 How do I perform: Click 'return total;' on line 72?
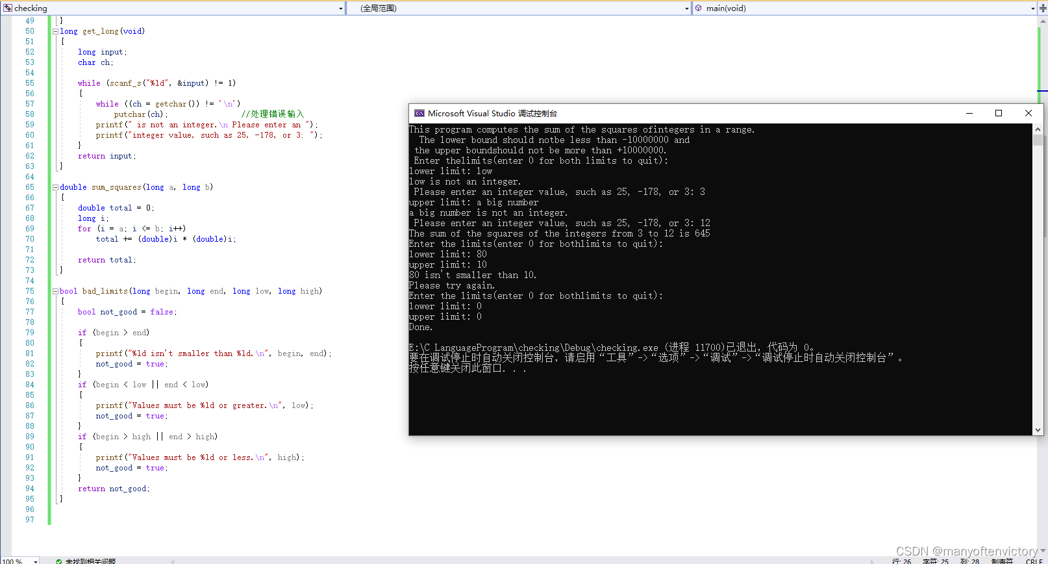pos(107,260)
